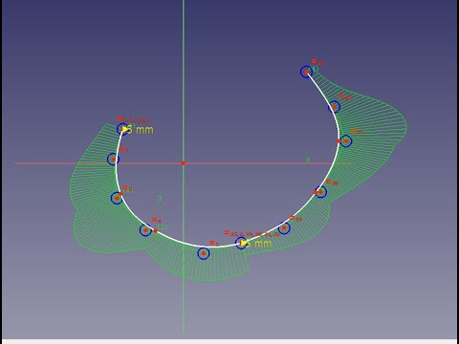
Task: Click the green degree label 3 left of the vertical axis
Action: click(x=160, y=199)
